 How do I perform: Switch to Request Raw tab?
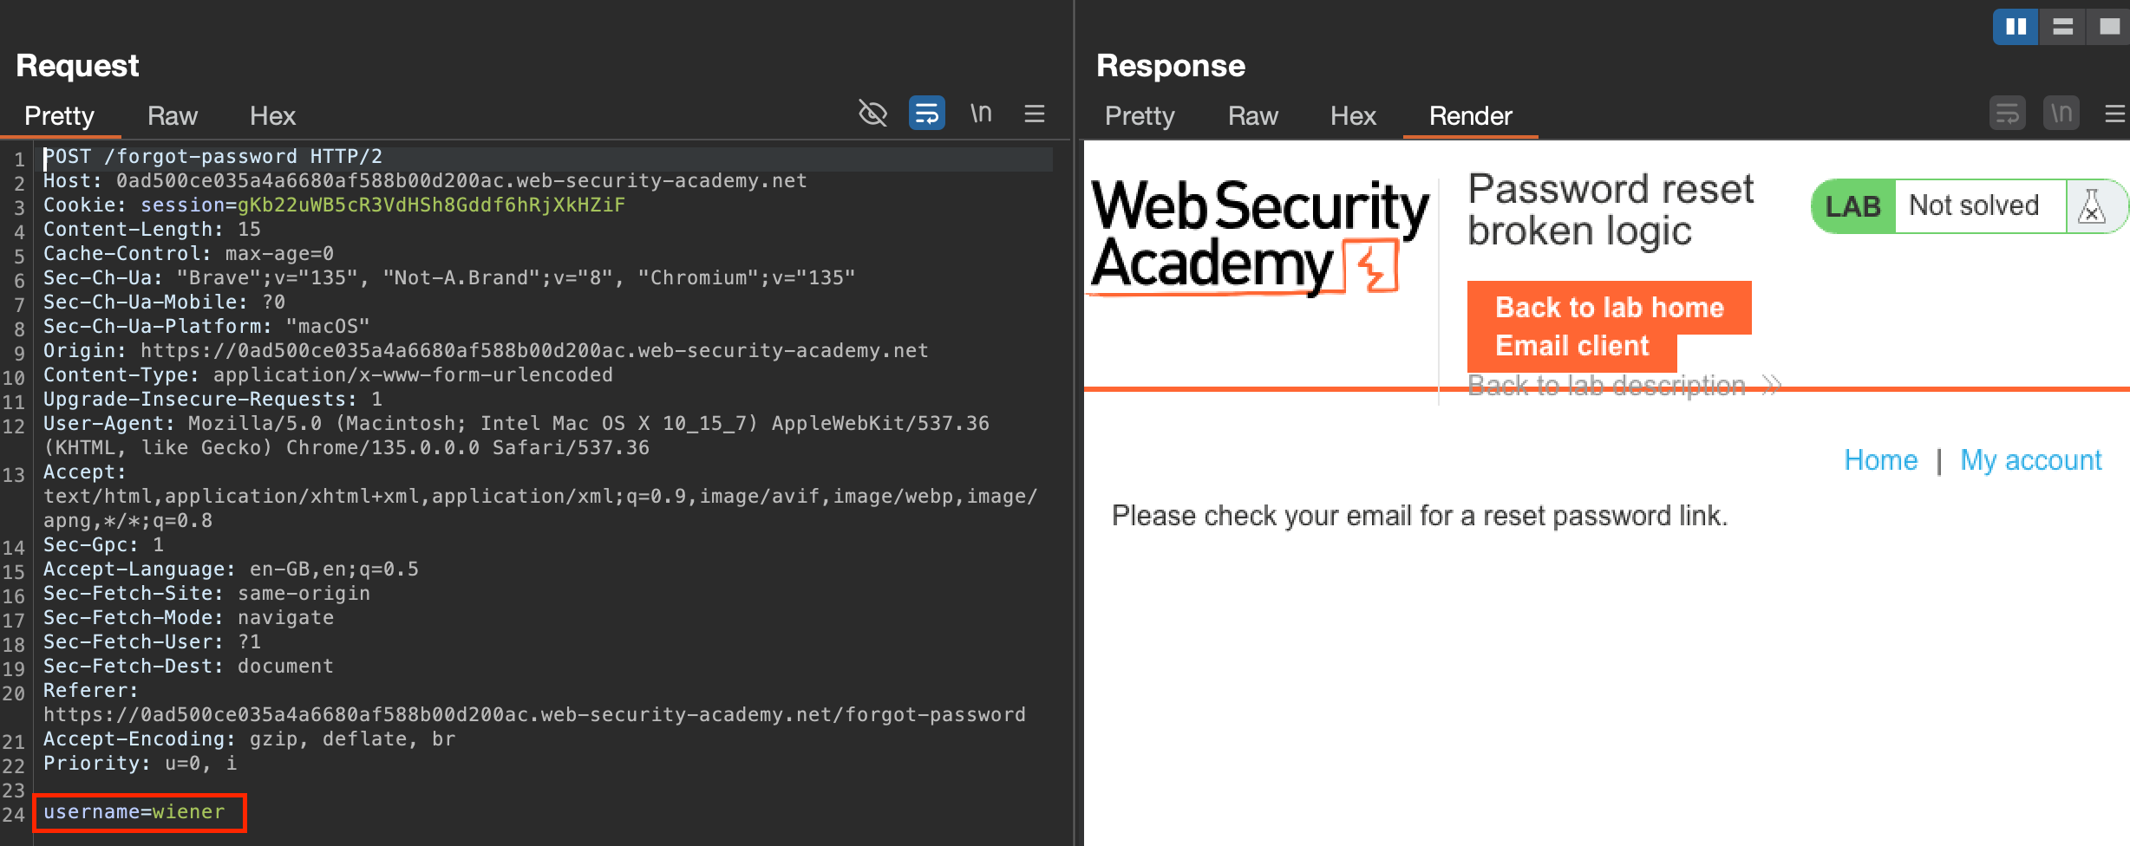172,116
